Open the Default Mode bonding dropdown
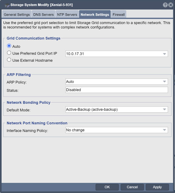 point(164,110)
